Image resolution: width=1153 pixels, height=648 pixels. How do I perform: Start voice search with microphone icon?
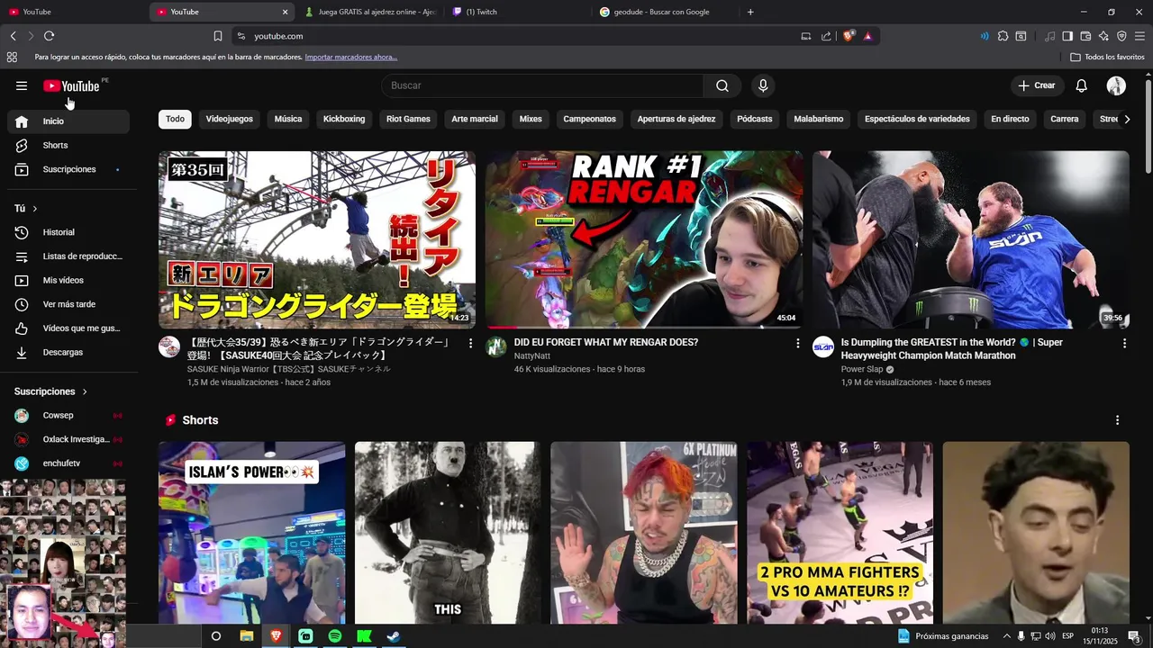pyautogui.click(x=763, y=85)
